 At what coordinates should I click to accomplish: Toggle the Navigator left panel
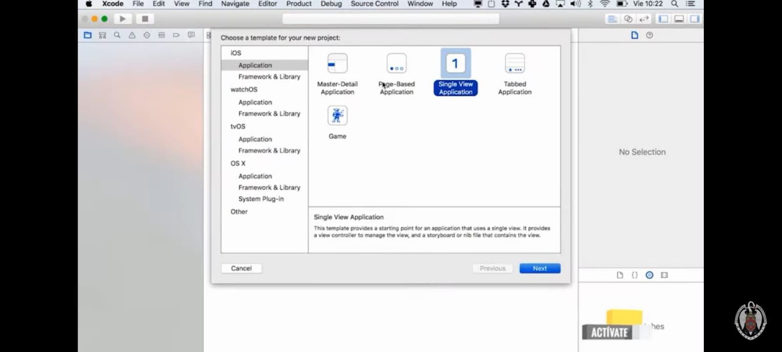[x=663, y=19]
